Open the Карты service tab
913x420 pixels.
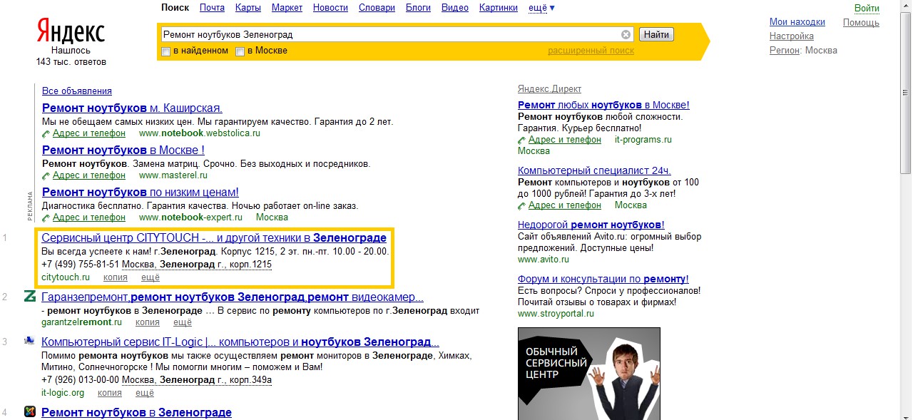tap(248, 8)
